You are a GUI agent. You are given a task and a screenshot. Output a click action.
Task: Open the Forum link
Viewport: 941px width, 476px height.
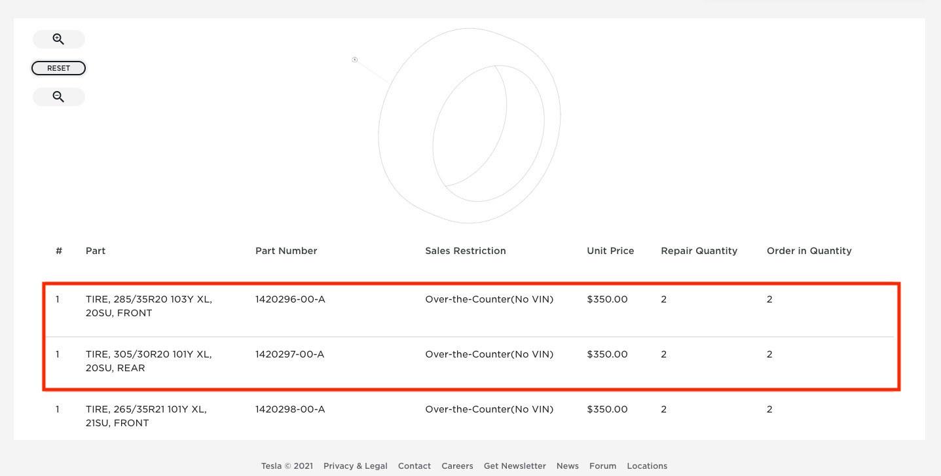pos(602,466)
